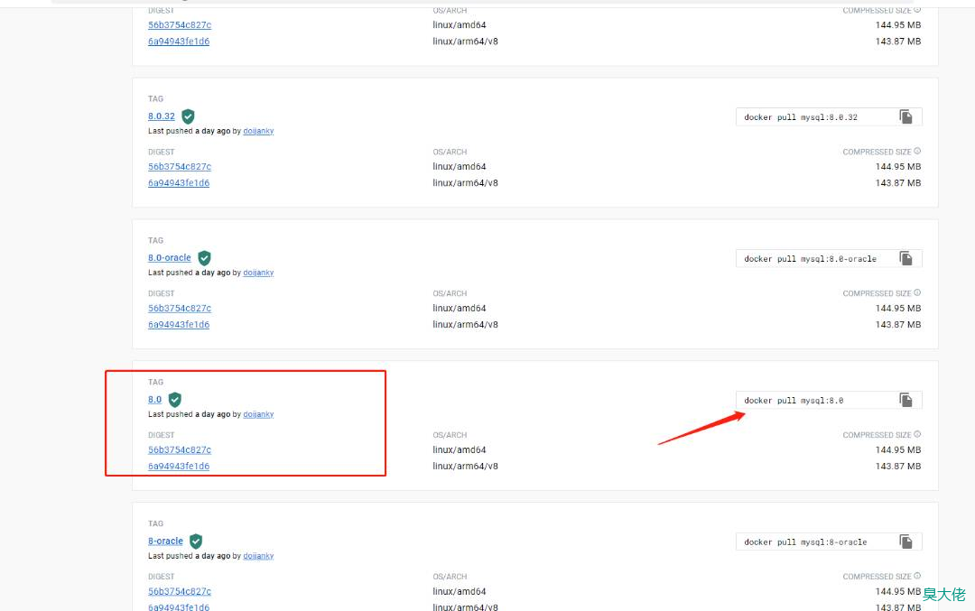Image resolution: width=975 pixels, height=611 pixels.
Task: Click linux/arm64/v8 in the 8.0.32 tag card
Action: pos(466,182)
